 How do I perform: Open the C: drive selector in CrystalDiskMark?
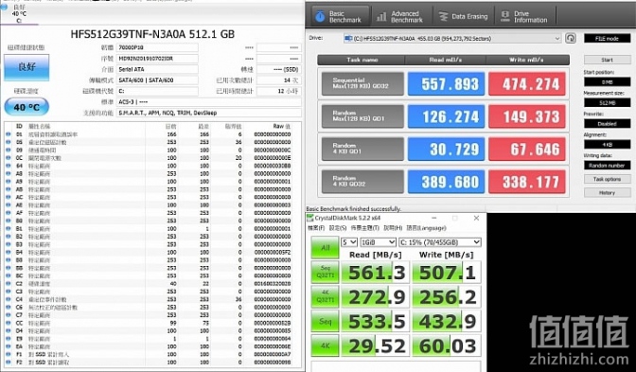click(440, 242)
